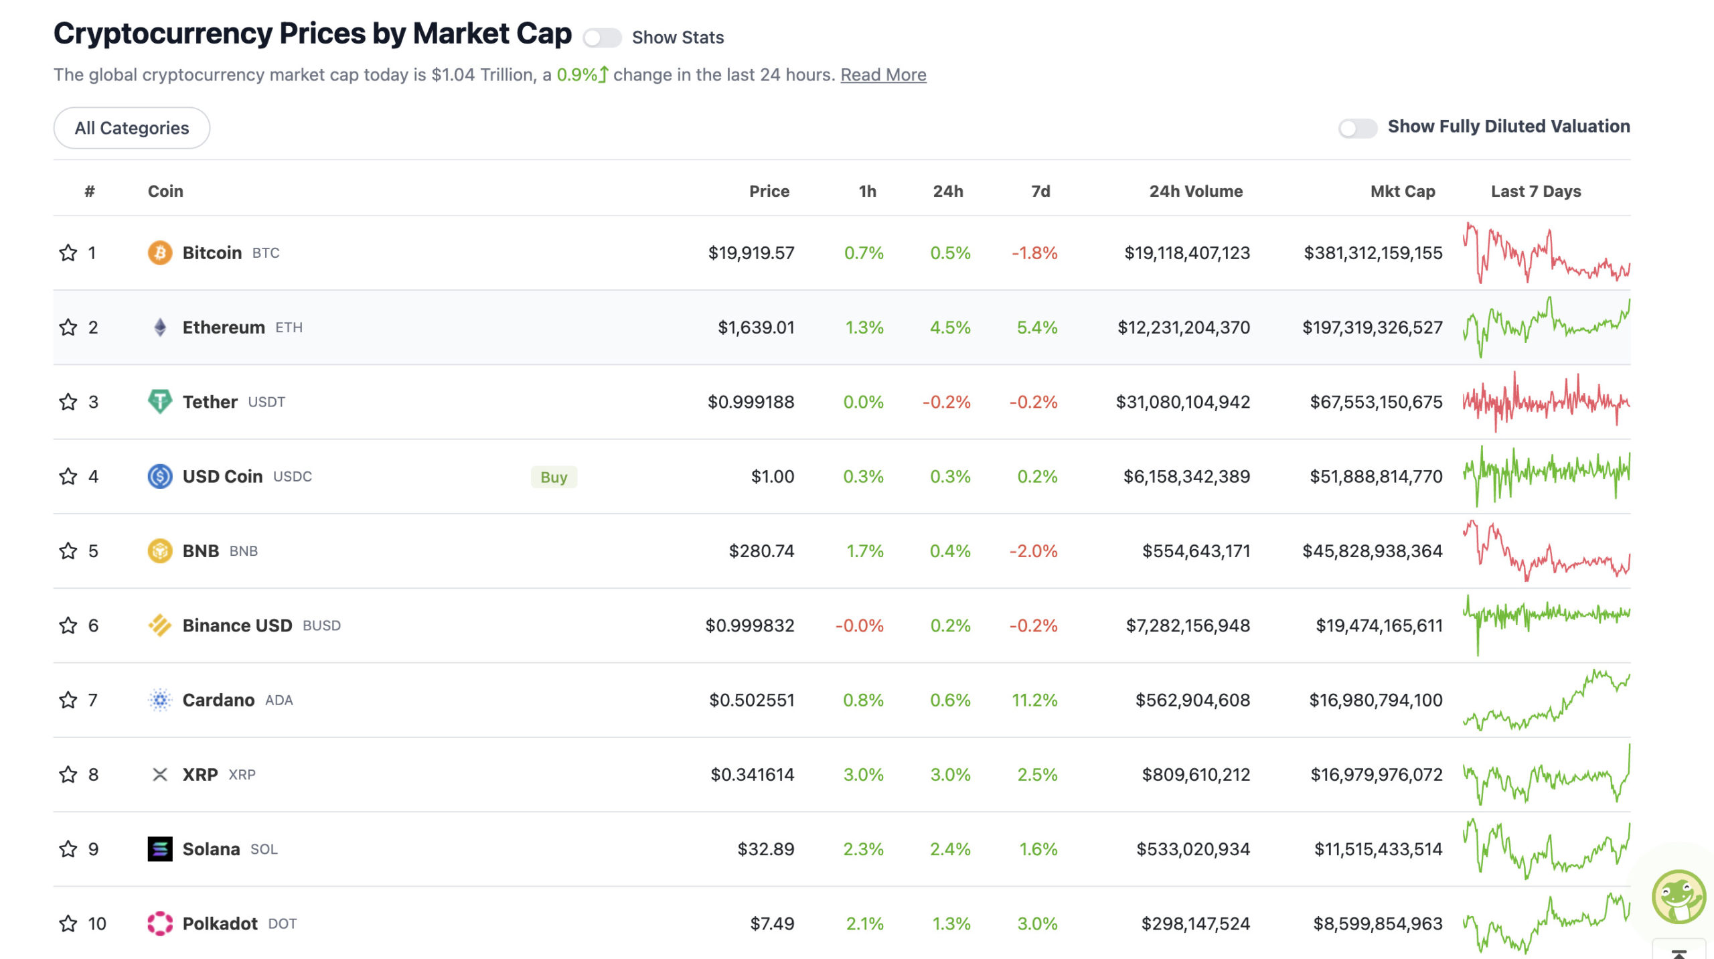The height and width of the screenshot is (959, 1714).
Task: Click Binance USD price $0.999832
Action: click(750, 625)
